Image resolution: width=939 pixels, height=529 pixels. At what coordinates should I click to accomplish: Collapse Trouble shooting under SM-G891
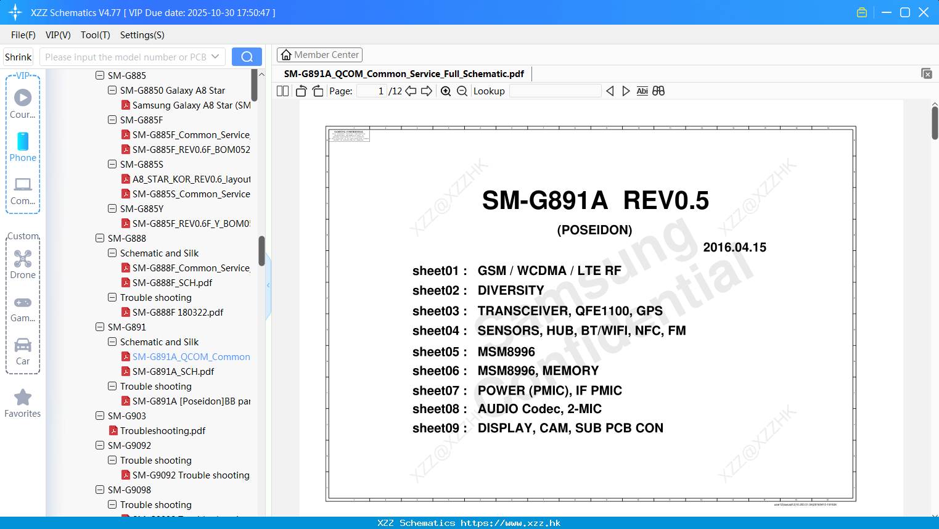click(112, 386)
